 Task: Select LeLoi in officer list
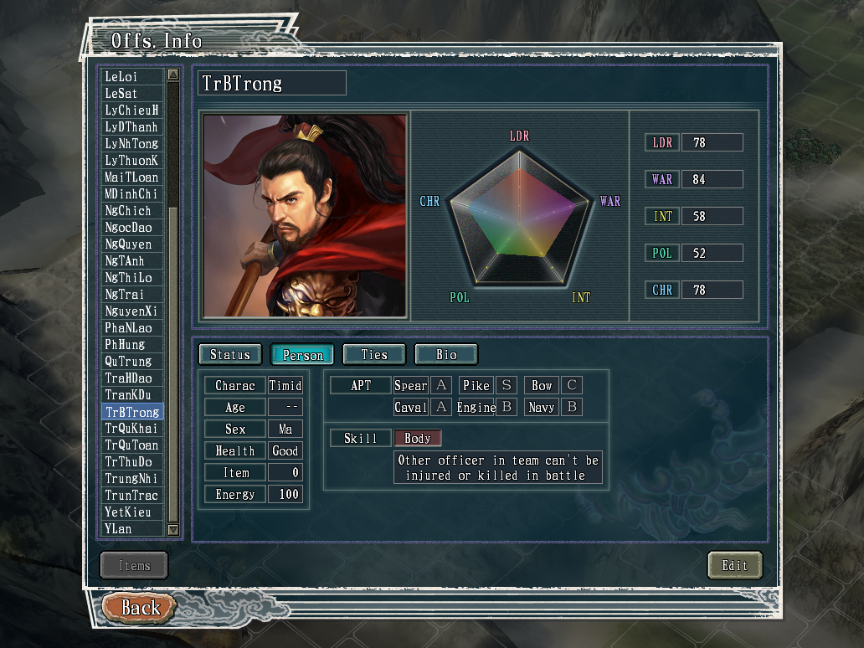click(x=132, y=76)
